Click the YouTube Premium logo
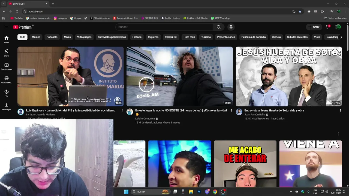This screenshot has width=349, height=196. [x=22, y=27]
